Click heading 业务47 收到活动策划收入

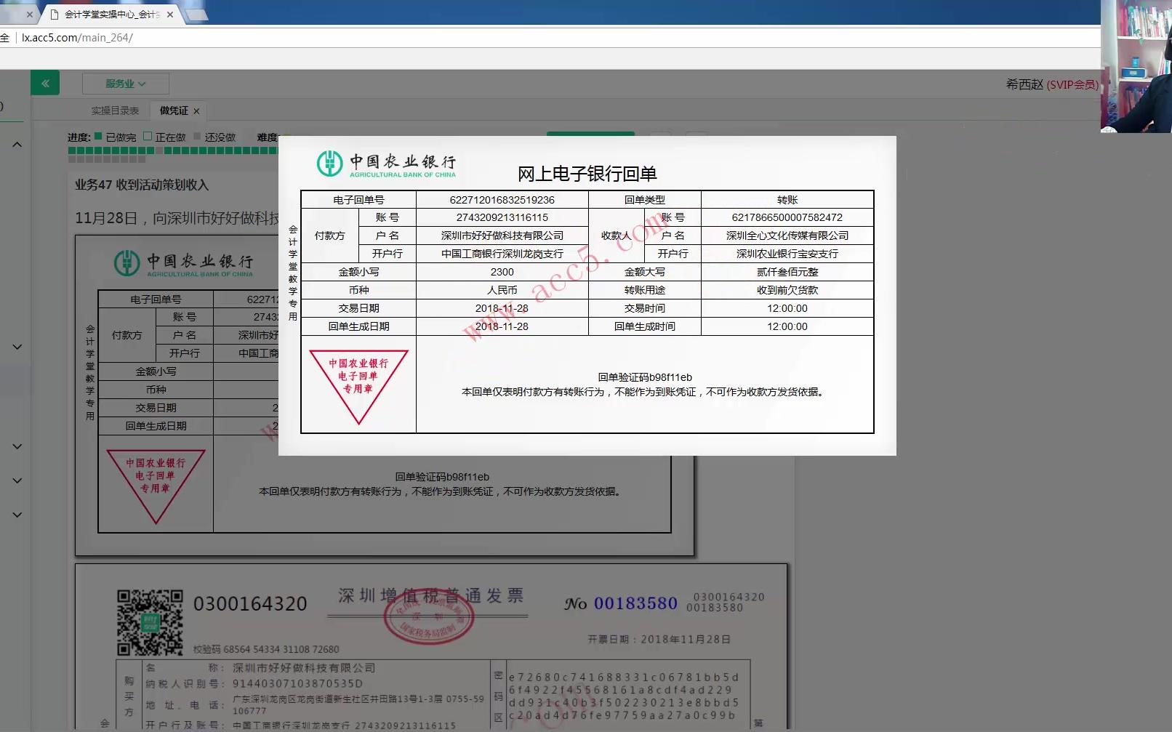click(142, 185)
